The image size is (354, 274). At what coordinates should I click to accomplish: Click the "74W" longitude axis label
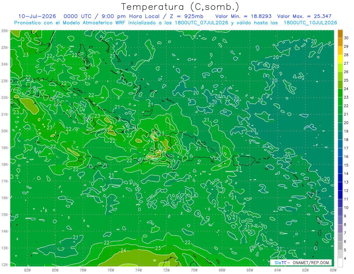click(x=138, y=270)
